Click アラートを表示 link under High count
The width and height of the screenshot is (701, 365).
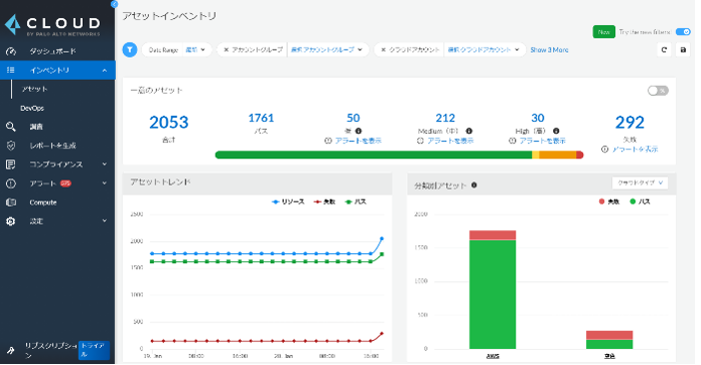click(542, 141)
